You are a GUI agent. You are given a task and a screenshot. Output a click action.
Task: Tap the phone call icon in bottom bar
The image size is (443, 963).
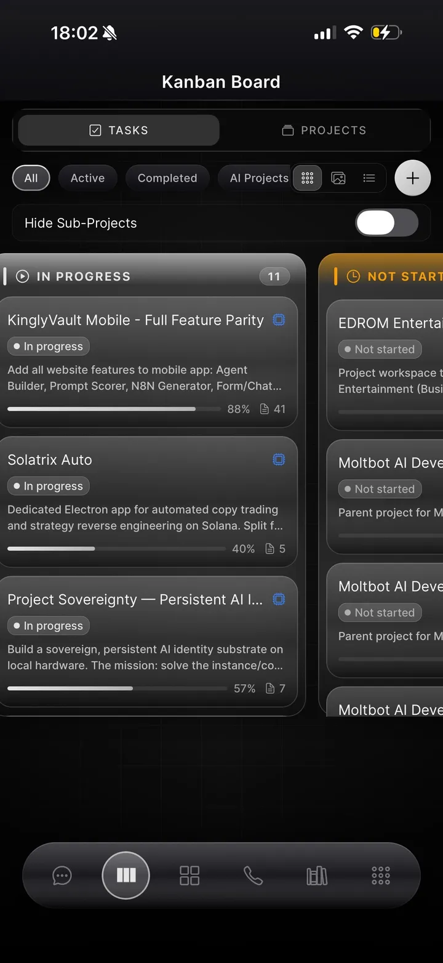[x=253, y=875]
